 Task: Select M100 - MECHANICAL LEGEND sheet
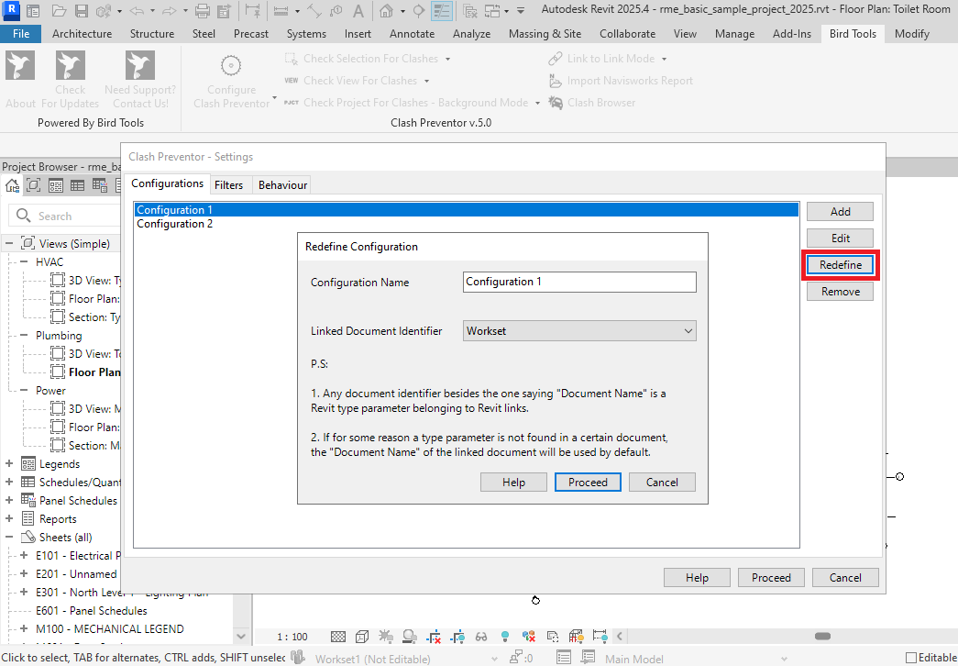pyautogui.click(x=109, y=628)
